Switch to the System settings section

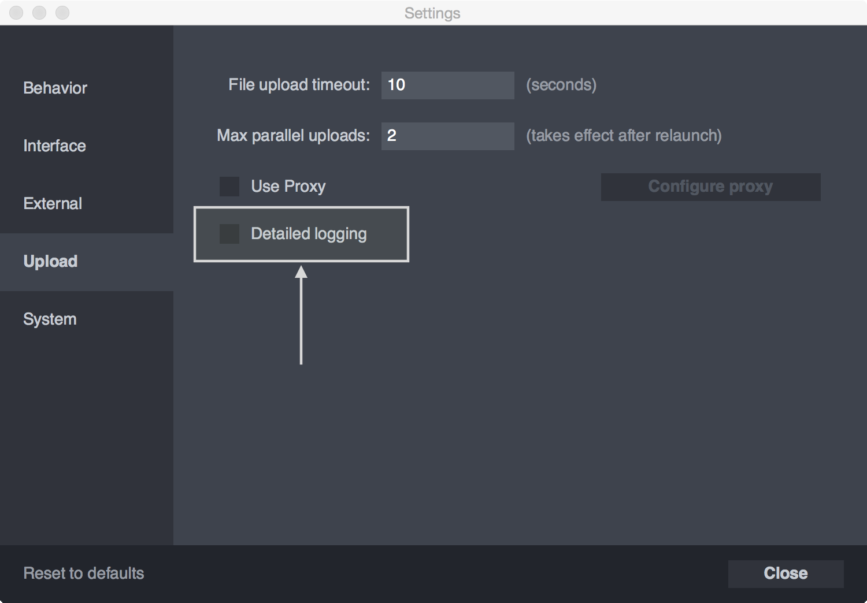coord(50,319)
